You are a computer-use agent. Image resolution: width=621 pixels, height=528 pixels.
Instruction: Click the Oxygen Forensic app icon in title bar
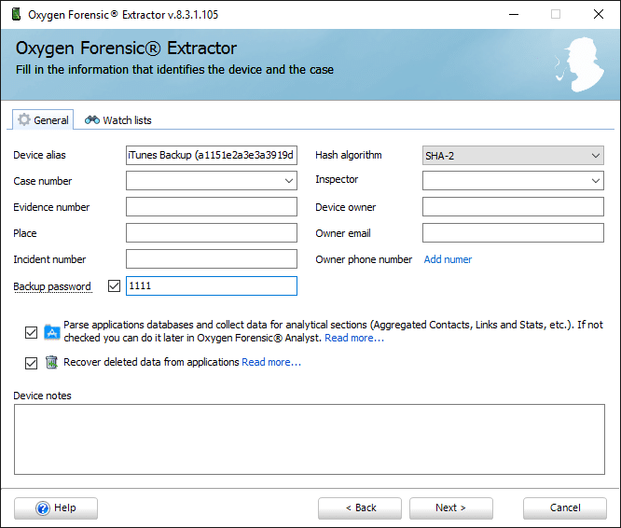click(16, 14)
